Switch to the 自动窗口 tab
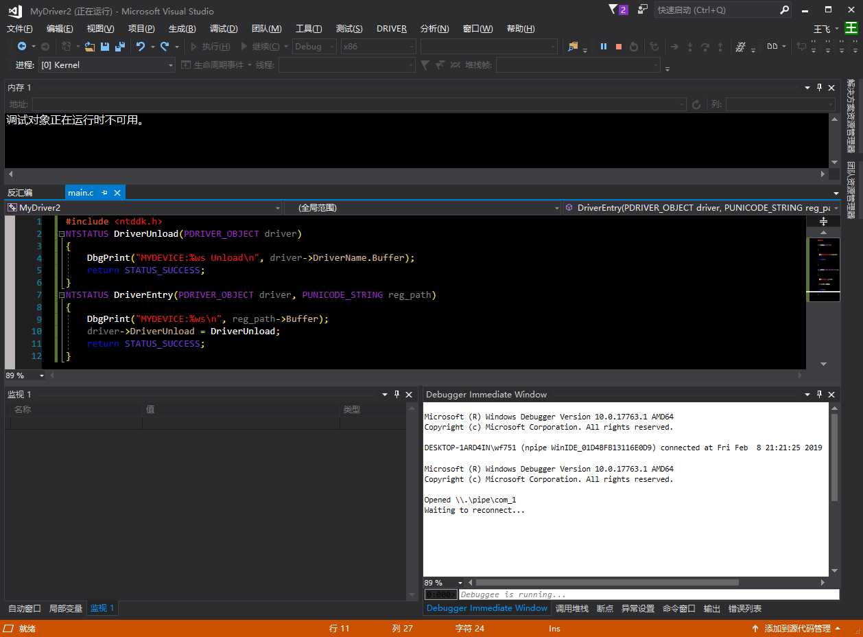 click(25, 608)
